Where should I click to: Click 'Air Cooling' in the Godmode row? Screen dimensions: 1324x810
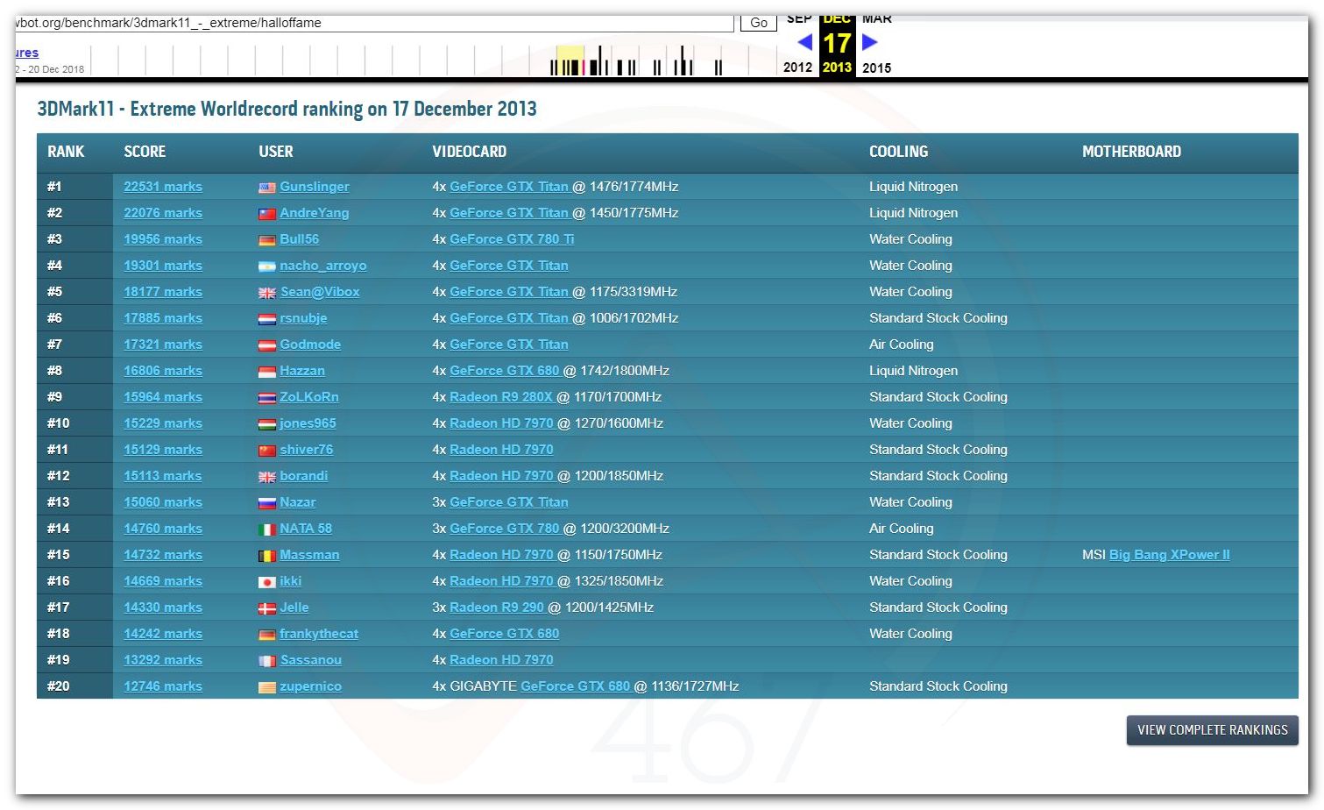pos(901,345)
